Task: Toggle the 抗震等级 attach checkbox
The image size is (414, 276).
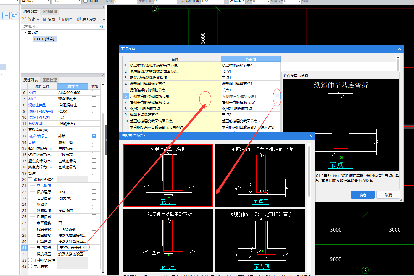Action: (x=94, y=229)
